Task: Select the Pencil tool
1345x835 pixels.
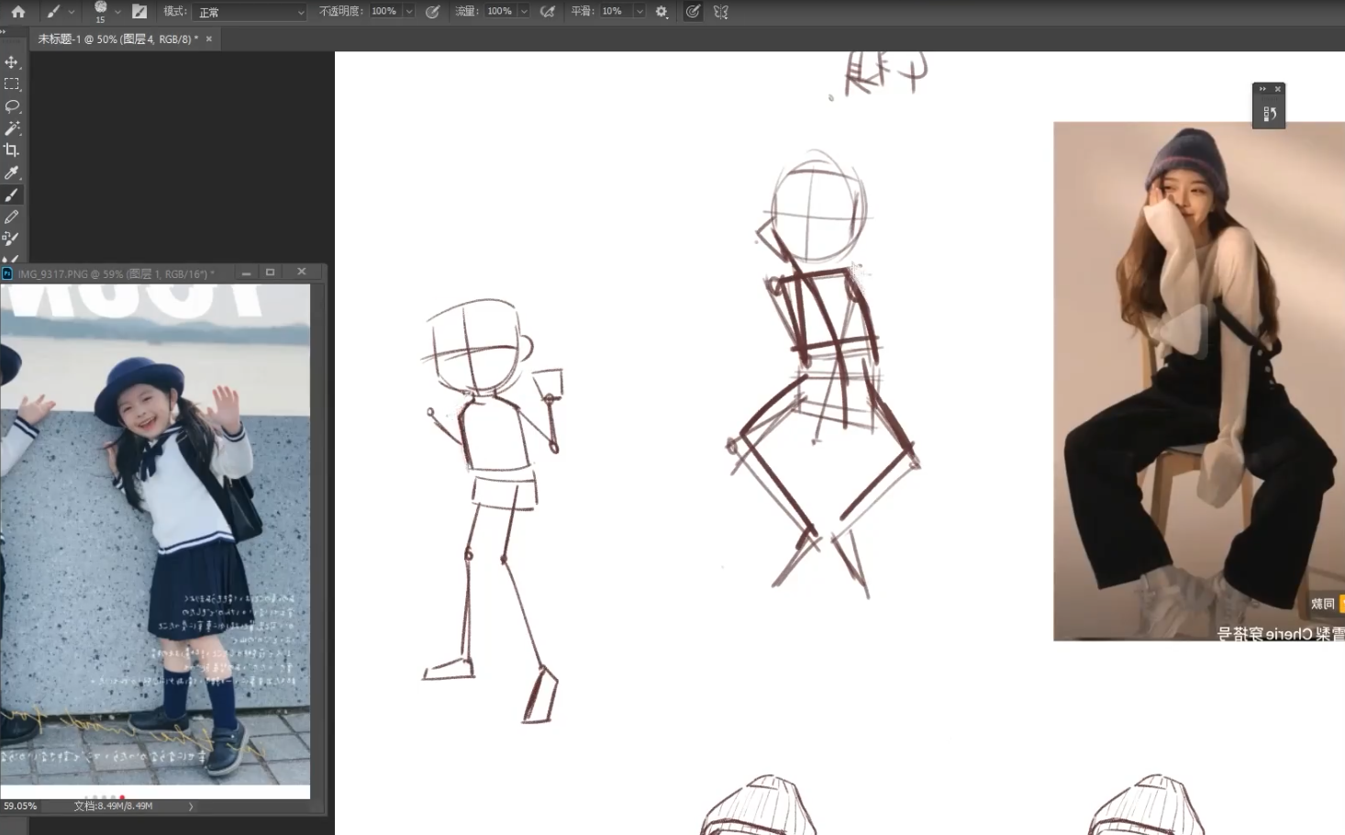Action: point(12,217)
